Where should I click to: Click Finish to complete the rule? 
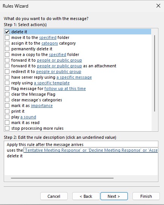click(x=146, y=196)
